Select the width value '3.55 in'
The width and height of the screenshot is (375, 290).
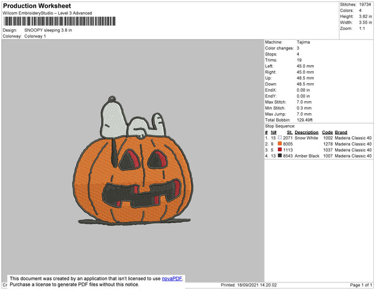tap(366, 22)
